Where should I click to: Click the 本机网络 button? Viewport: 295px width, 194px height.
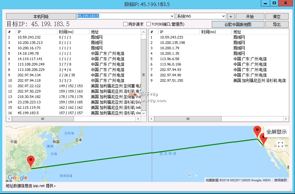click(x=41, y=17)
